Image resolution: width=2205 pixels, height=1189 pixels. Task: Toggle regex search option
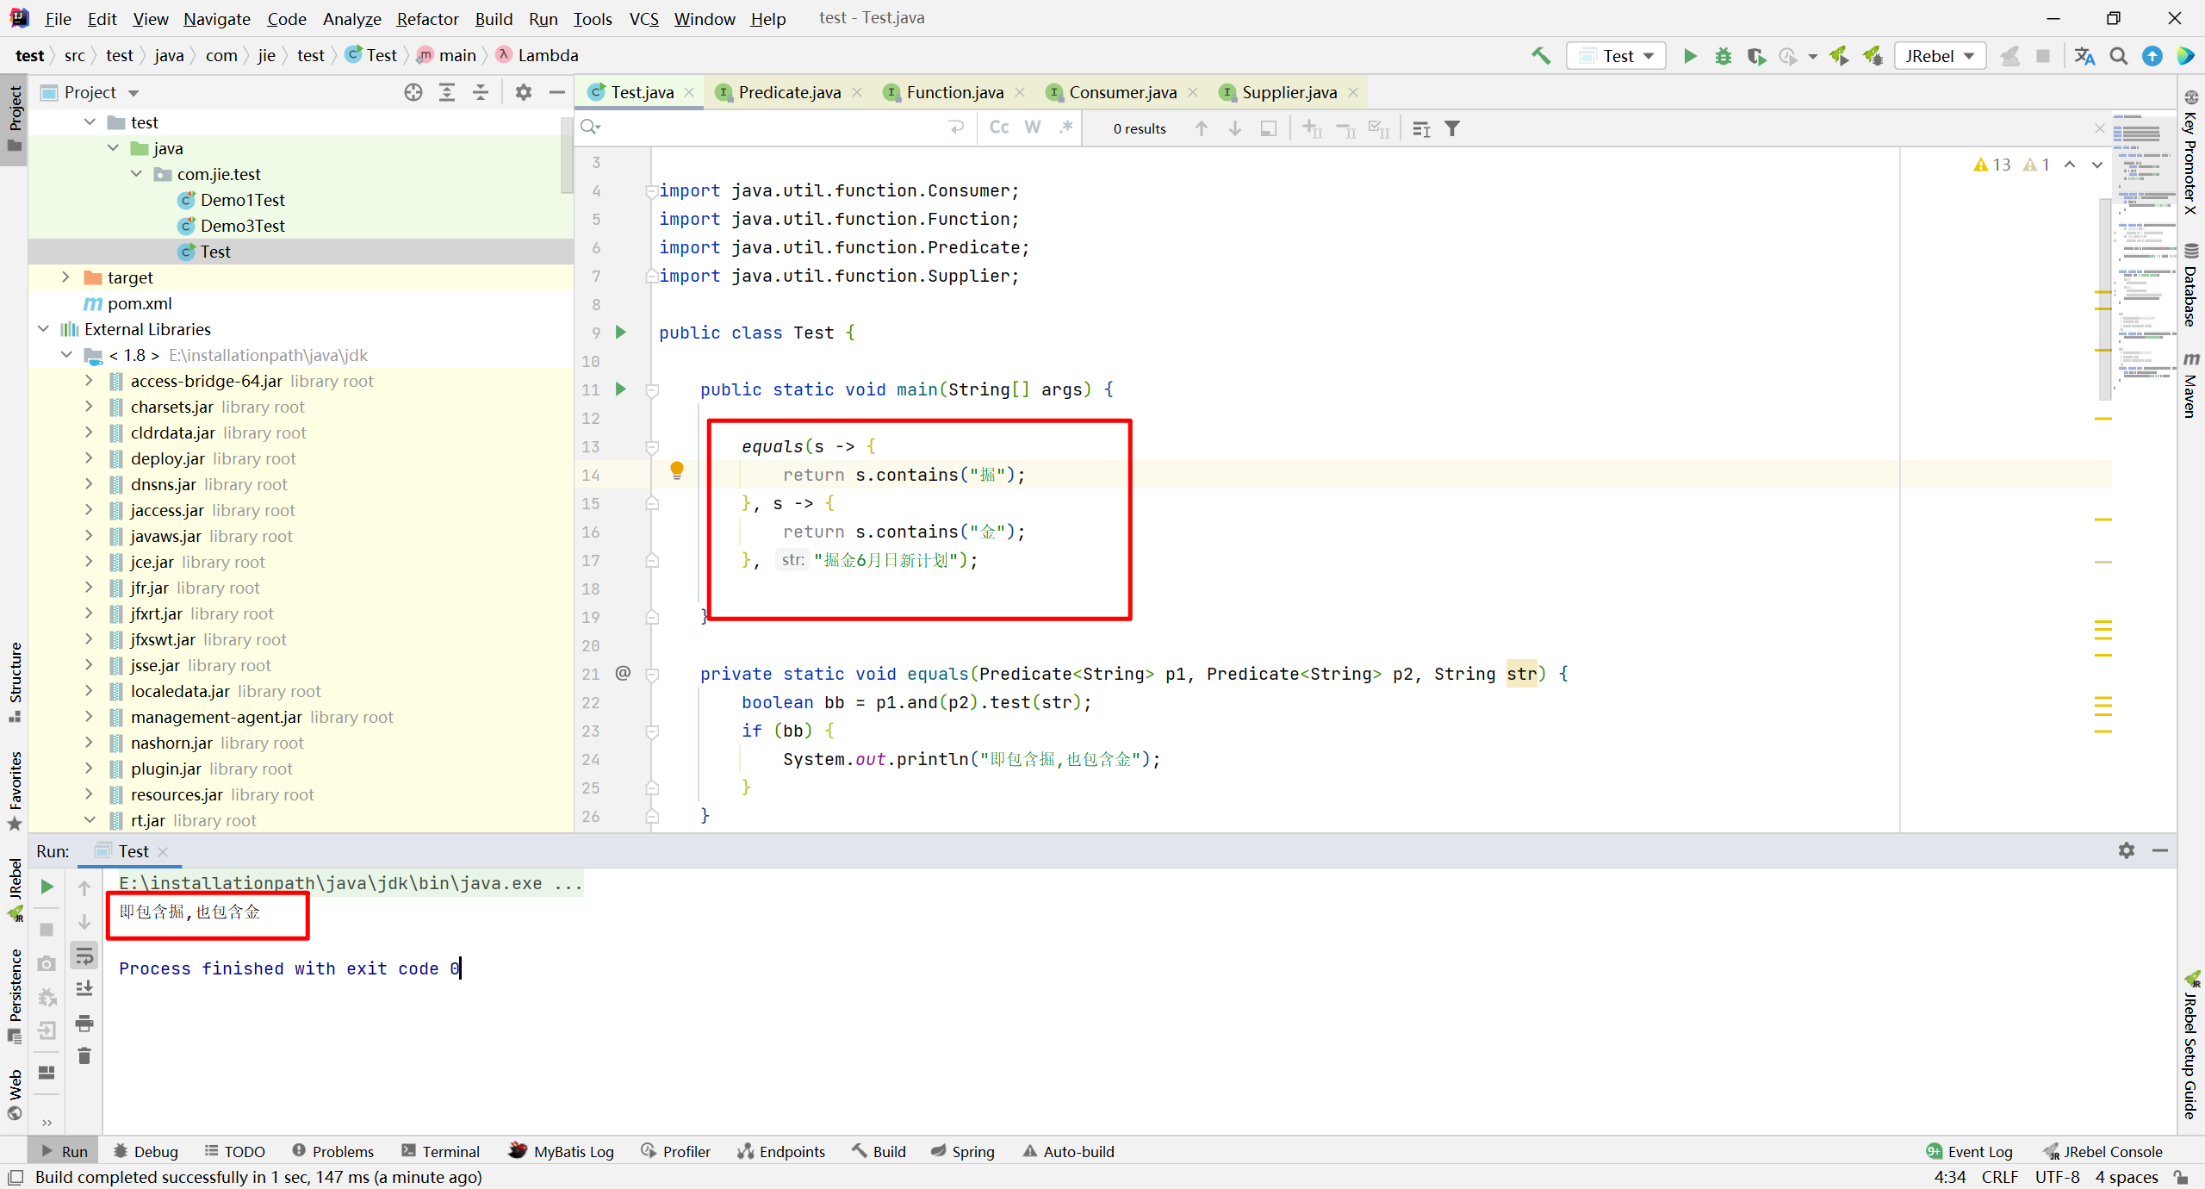(x=1066, y=128)
